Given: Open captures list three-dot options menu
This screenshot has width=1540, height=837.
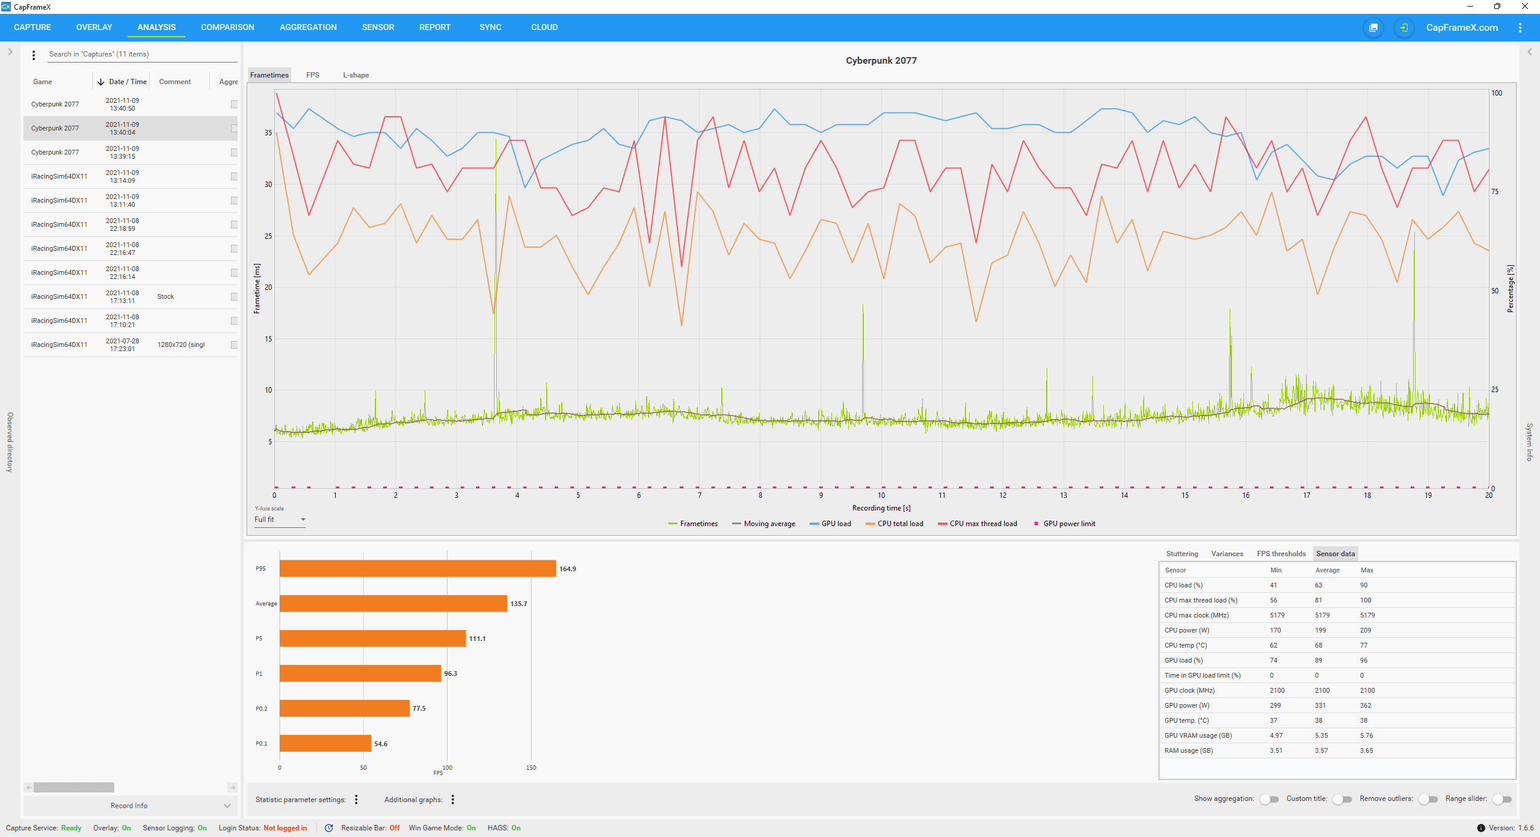Looking at the screenshot, I should (34, 55).
